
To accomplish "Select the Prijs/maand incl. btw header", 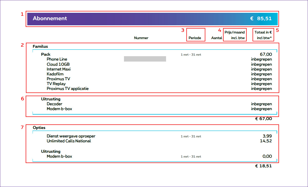I will [235, 35].
